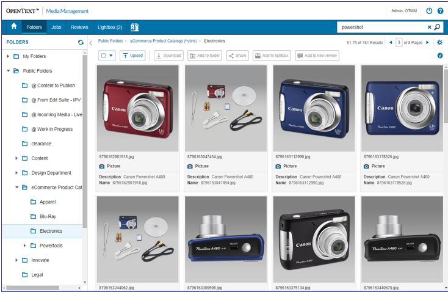Click the file name 8796163440670.jpg
The image size is (448, 292).
(381, 288)
